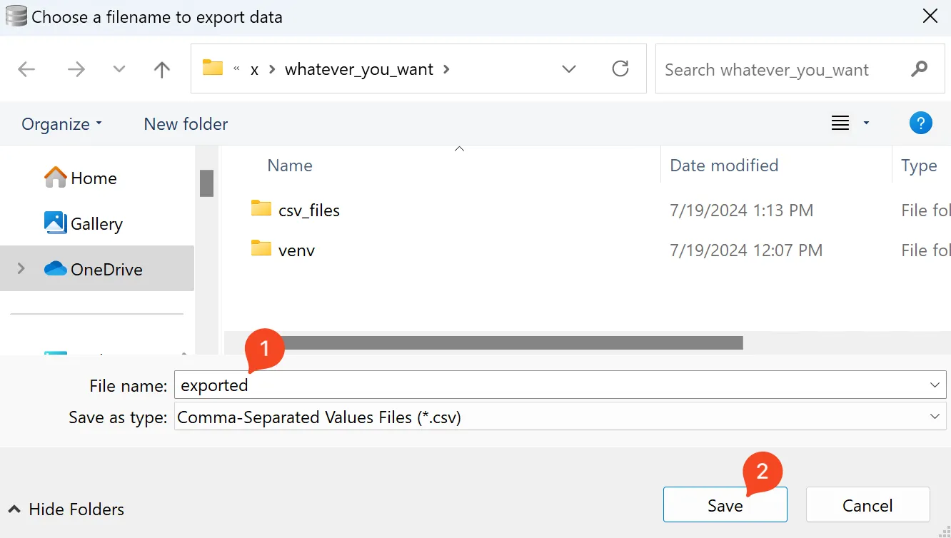Go to Home in navigation pane
This screenshot has height=538, width=951.
pos(94,178)
